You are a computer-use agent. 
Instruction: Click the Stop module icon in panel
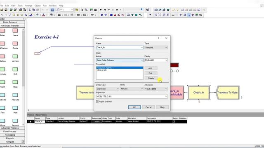point(15,82)
